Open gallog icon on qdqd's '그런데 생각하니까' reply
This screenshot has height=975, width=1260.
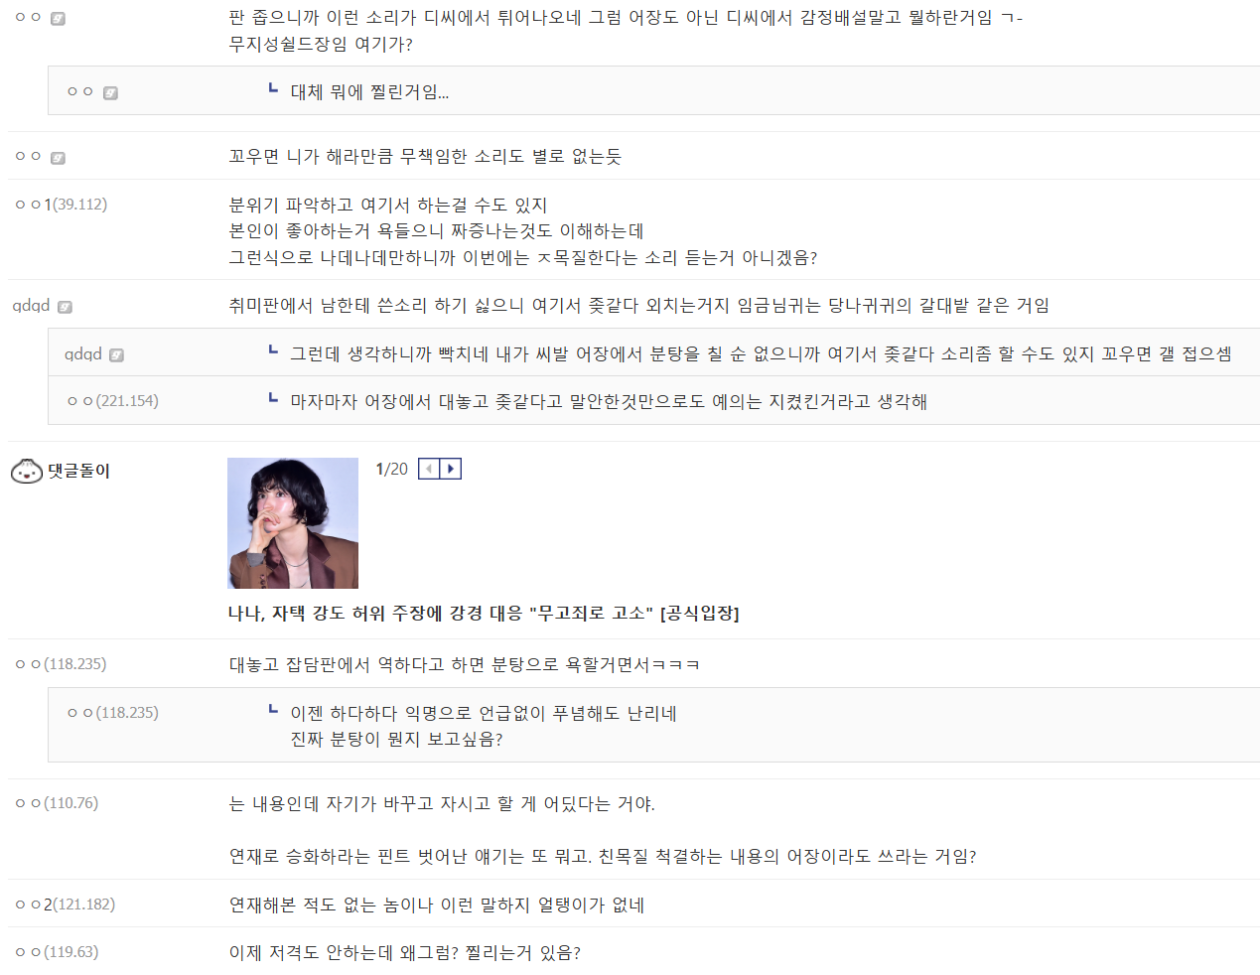(x=116, y=355)
